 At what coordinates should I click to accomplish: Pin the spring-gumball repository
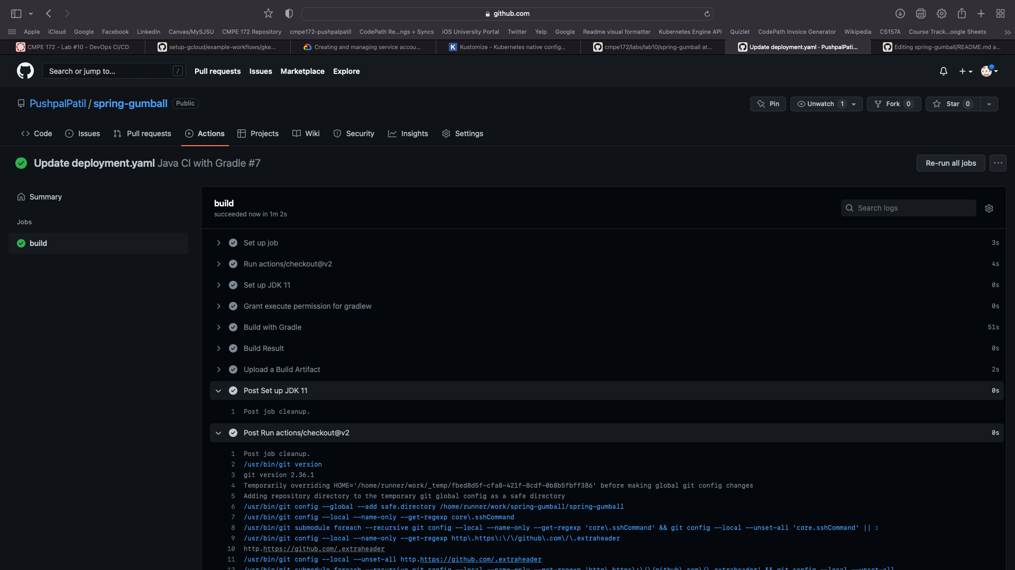(768, 103)
